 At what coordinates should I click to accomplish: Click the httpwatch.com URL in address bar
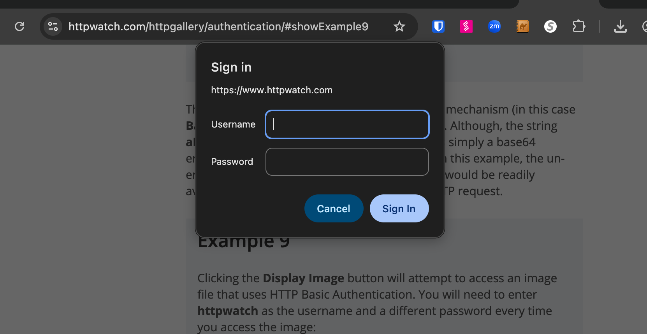point(218,26)
